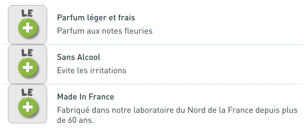Click the 'de 60 ans.' text line

coord(76,120)
